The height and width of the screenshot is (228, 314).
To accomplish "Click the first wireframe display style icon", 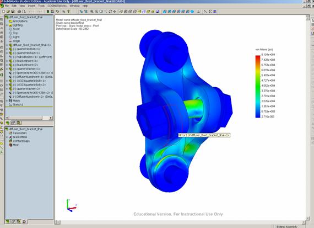I will (121, 12).
